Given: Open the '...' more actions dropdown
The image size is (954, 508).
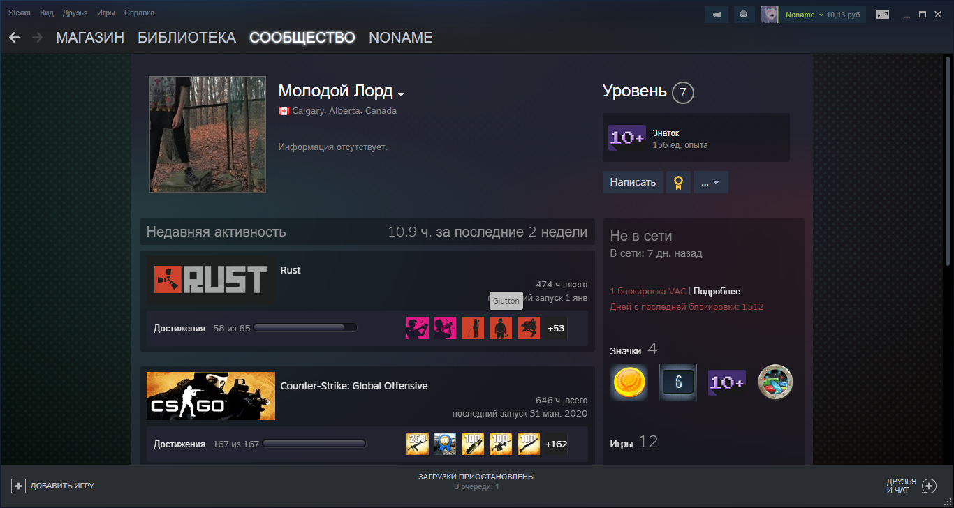Looking at the screenshot, I should [x=711, y=182].
